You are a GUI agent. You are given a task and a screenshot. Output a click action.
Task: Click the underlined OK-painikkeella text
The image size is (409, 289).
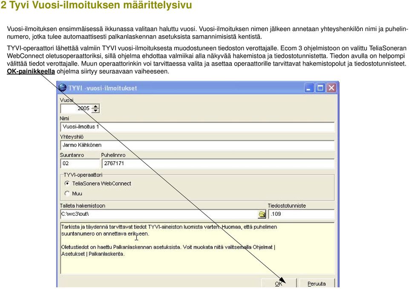click(31, 71)
